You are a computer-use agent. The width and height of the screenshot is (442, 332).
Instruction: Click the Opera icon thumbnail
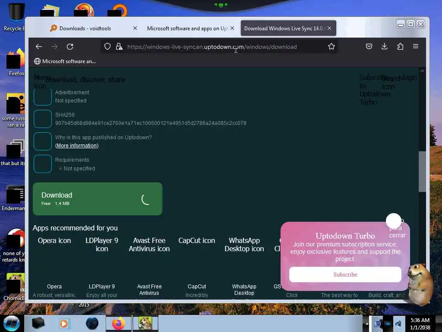54,240
